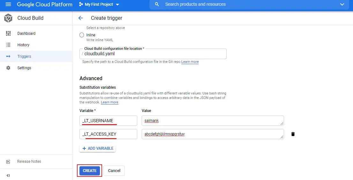
Task: Edit the access key value field
Action: (213, 134)
